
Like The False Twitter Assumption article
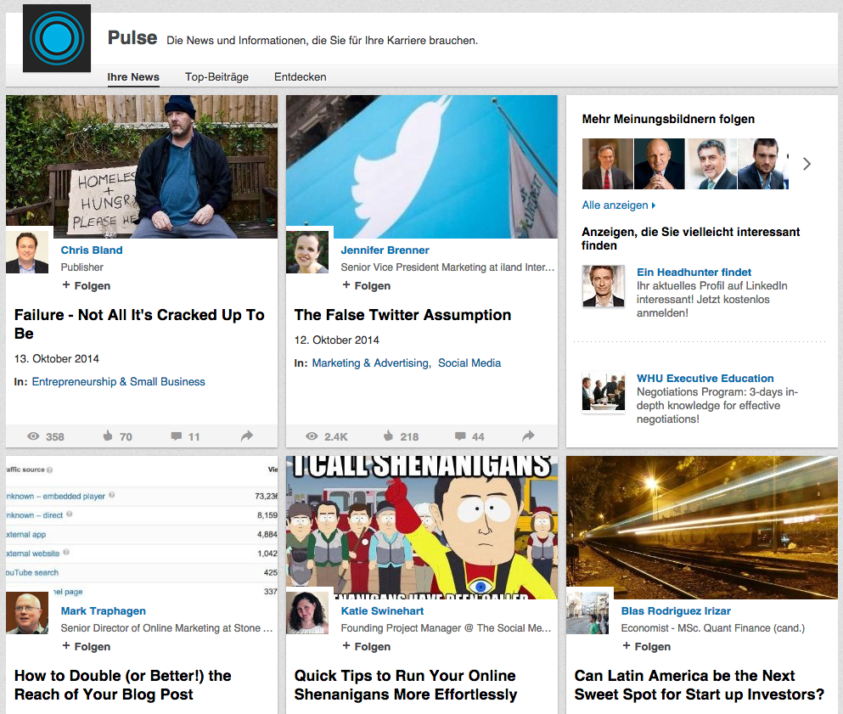click(388, 436)
